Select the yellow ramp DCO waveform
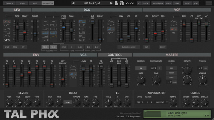This screenshot has width=214, height=120. point(53,36)
